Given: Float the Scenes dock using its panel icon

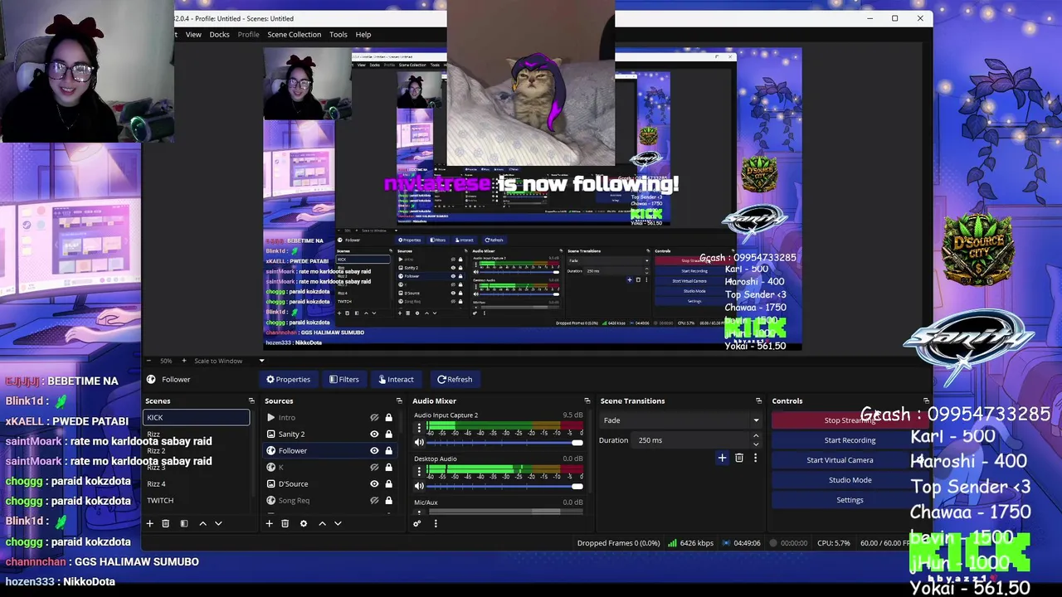Looking at the screenshot, I should point(251,401).
